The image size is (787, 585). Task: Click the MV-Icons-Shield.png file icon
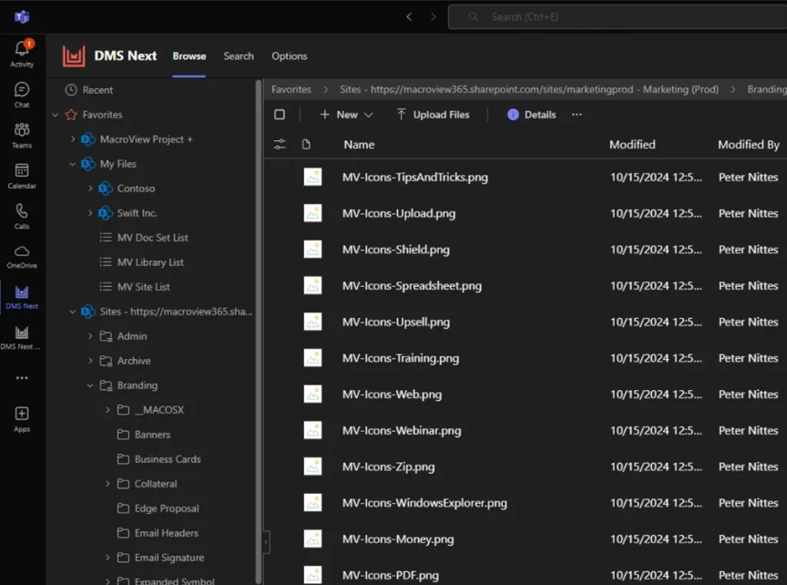[x=312, y=249]
